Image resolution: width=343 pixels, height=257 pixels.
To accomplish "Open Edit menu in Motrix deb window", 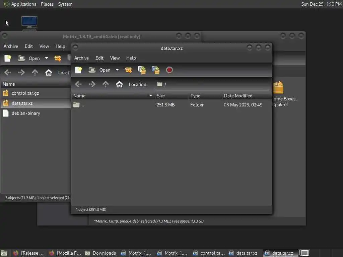I will pos(29,46).
